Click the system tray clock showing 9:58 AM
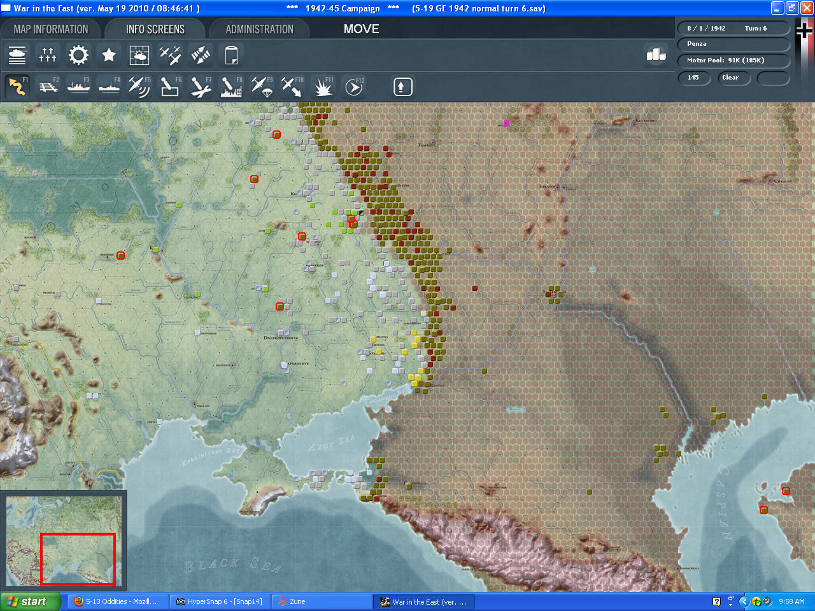This screenshot has height=611, width=815. [791, 601]
